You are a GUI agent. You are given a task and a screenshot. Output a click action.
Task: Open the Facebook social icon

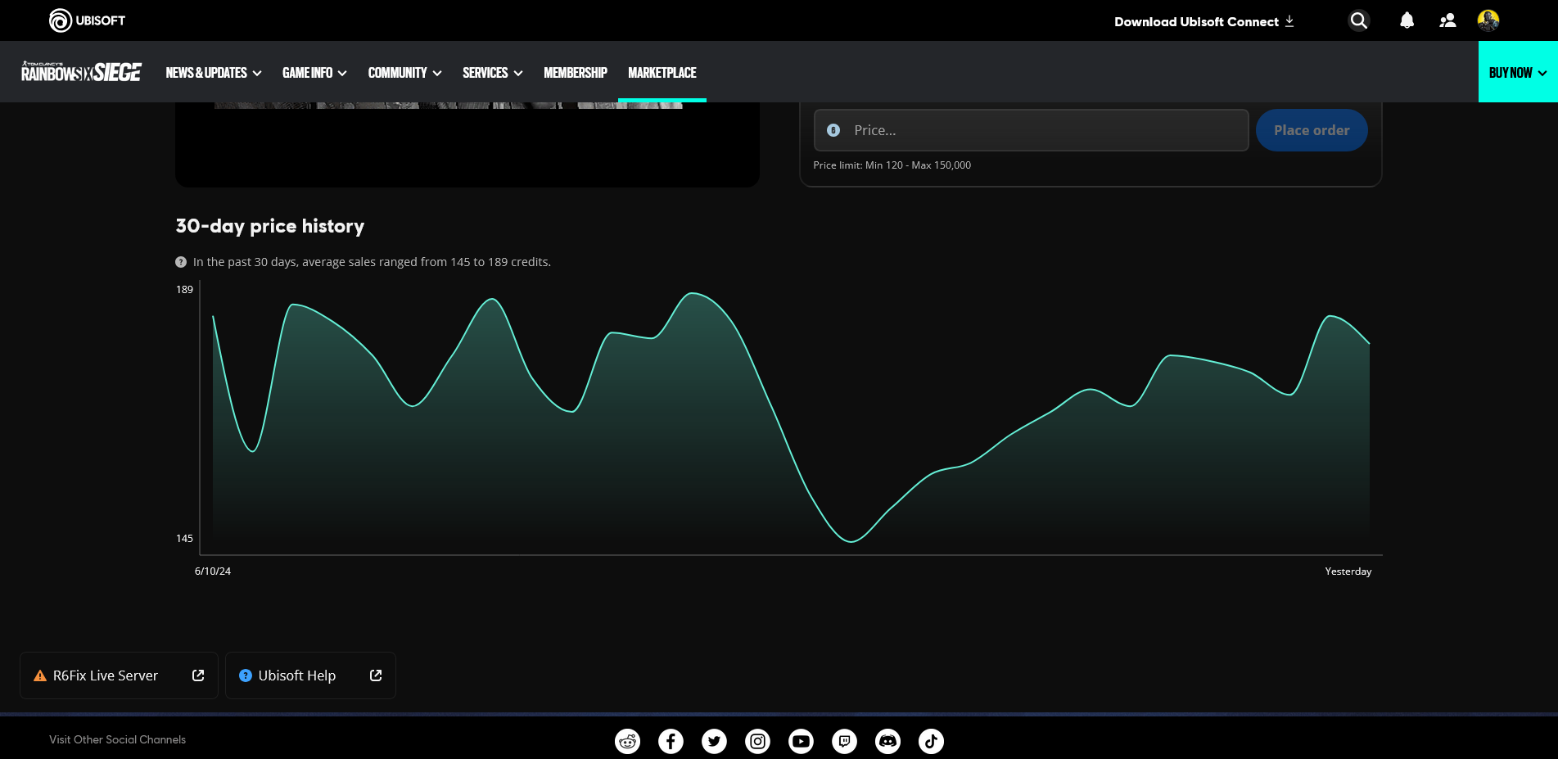pos(671,741)
